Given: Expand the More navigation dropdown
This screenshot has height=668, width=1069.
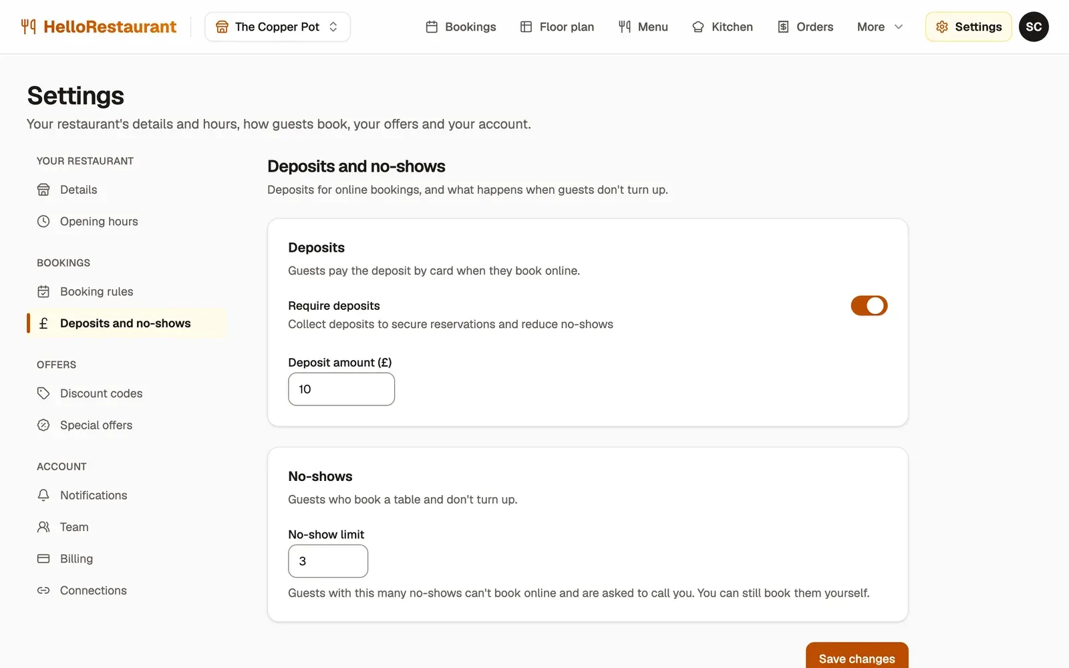Looking at the screenshot, I should [880, 27].
